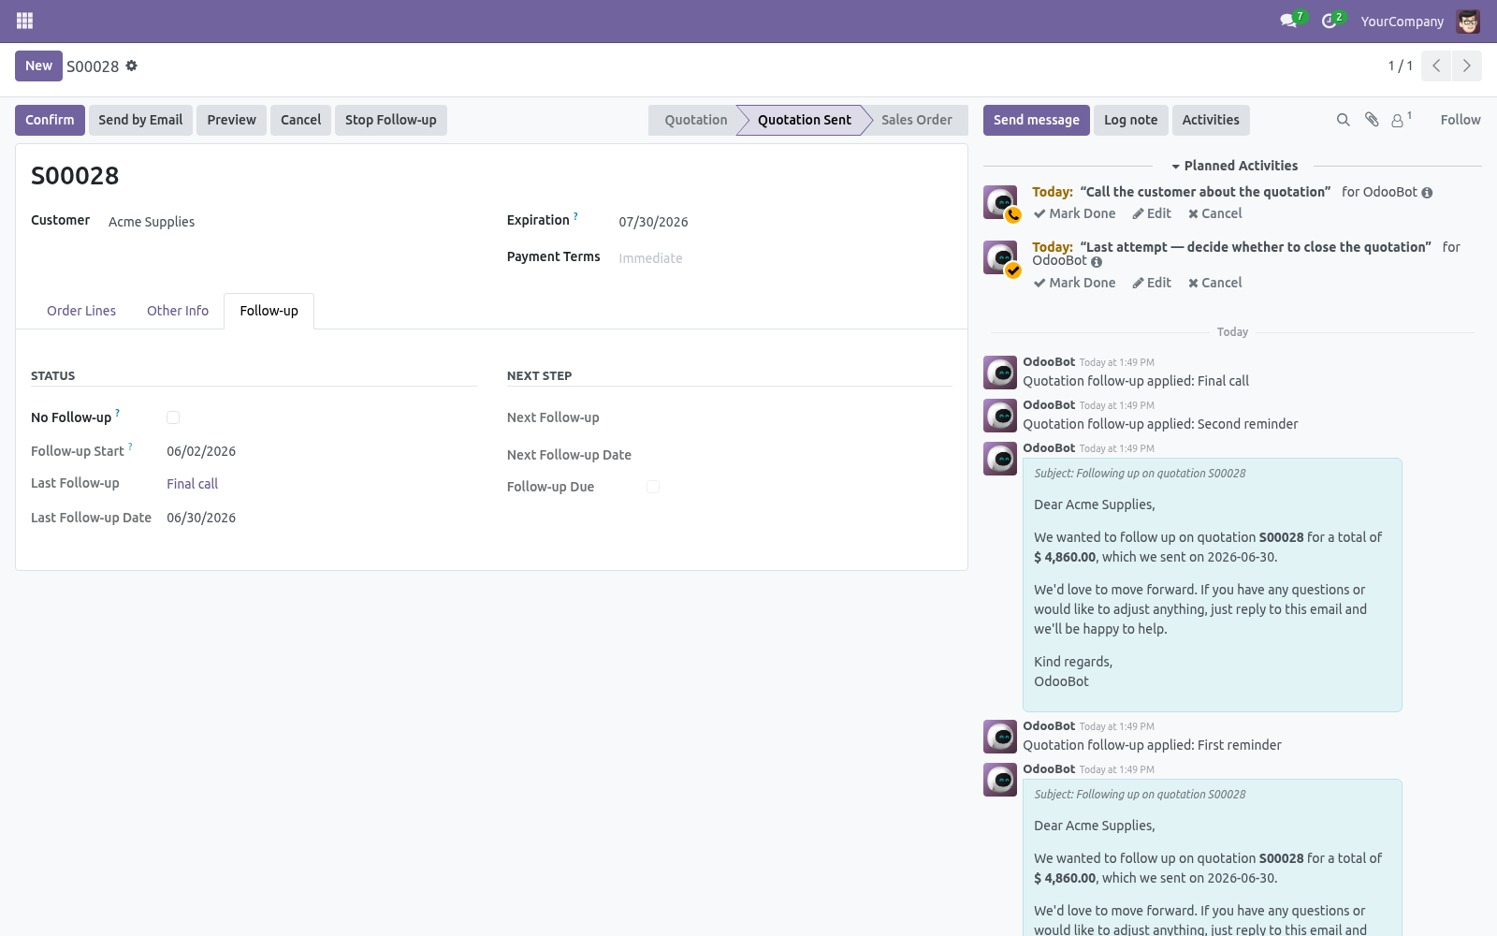Image resolution: width=1497 pixels, height=936 pixels.
Task: Click the Send message button
Action: [x=1036, y=120]
